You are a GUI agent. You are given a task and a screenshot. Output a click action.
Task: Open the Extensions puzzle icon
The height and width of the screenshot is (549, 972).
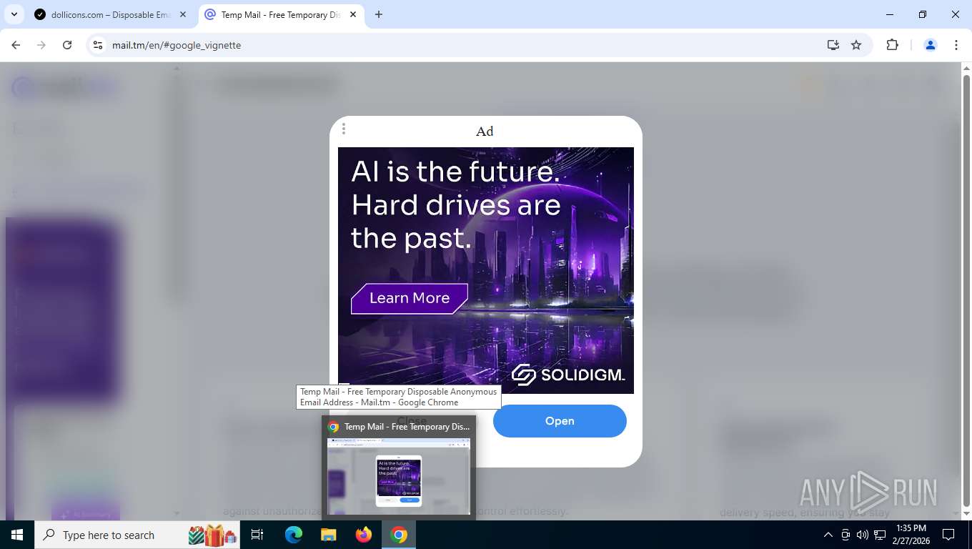pyautogui.click(x=892, y=45)
